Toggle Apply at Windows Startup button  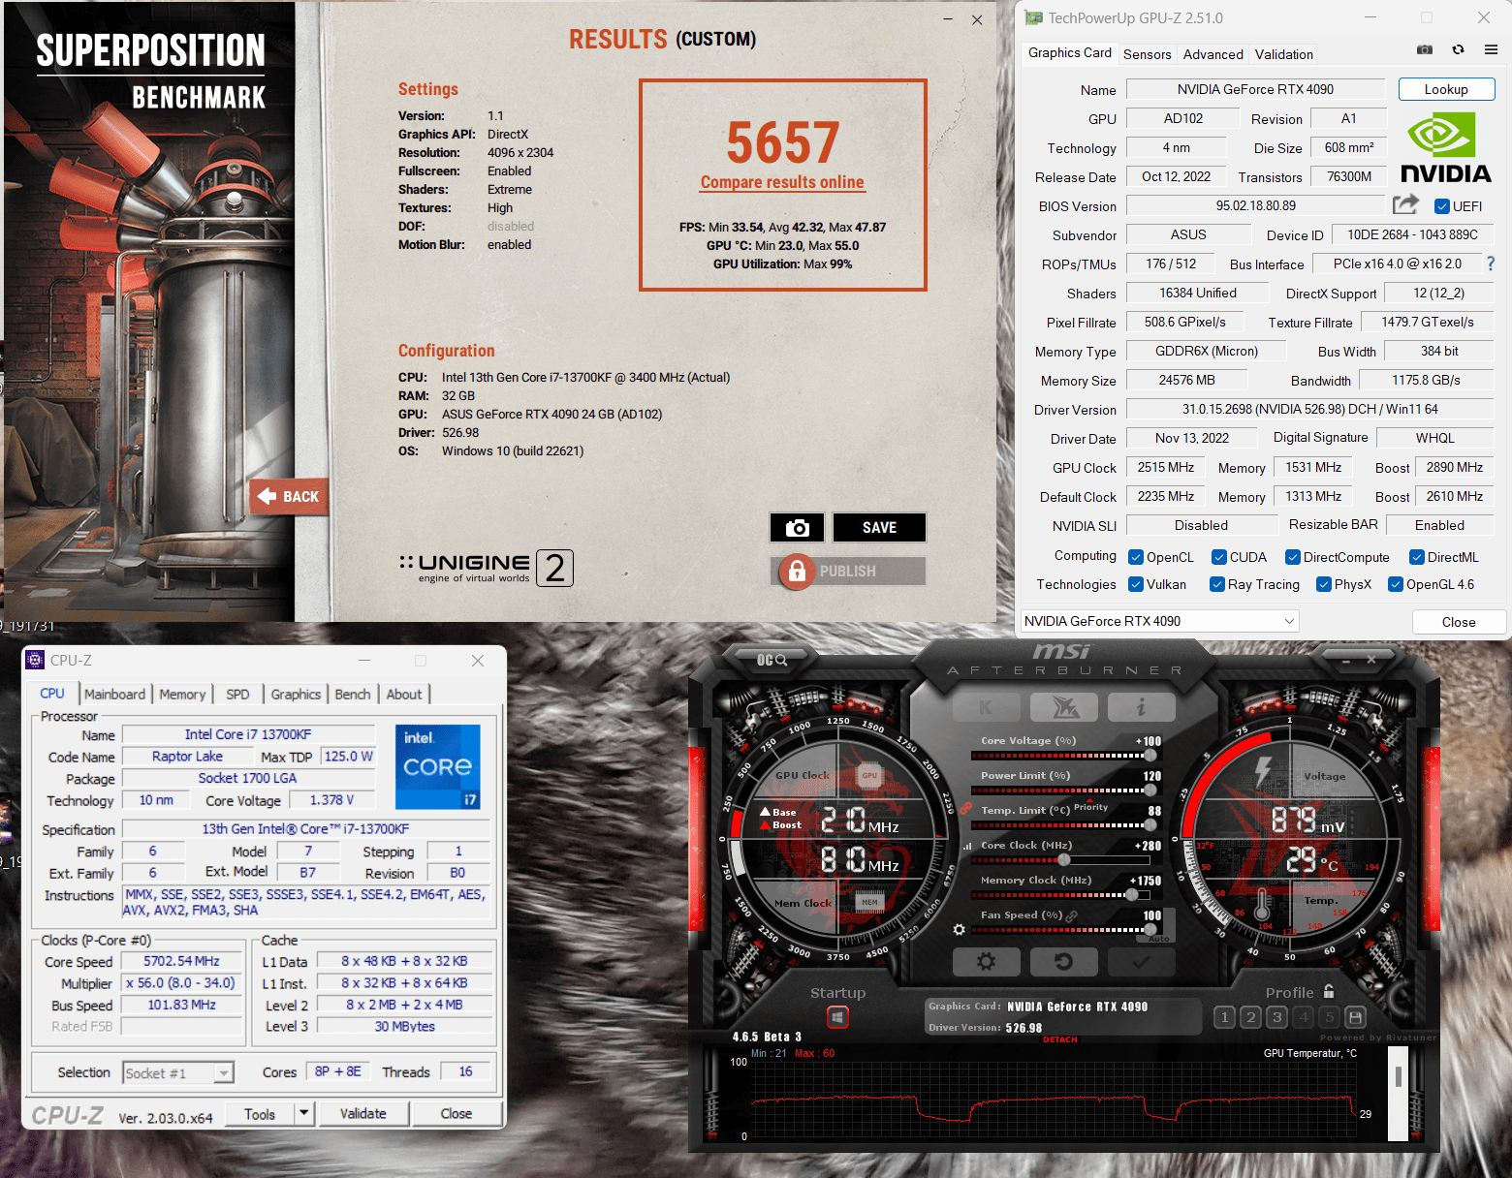click(837, 1017)
